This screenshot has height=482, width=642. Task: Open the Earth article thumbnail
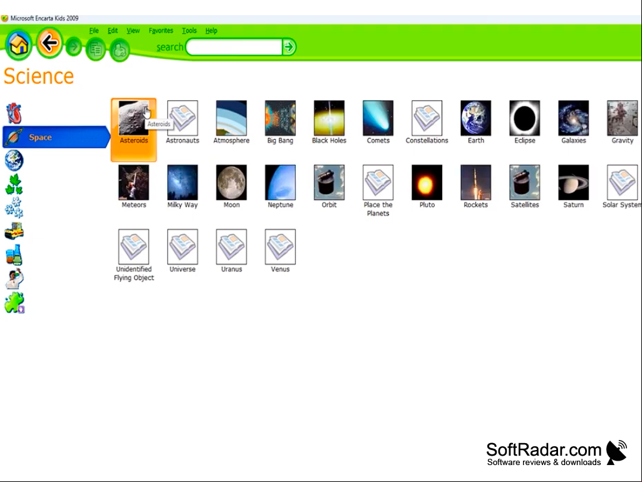point(476,118)
